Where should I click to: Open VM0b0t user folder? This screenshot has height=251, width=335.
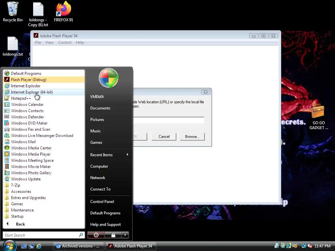point(109,96)
